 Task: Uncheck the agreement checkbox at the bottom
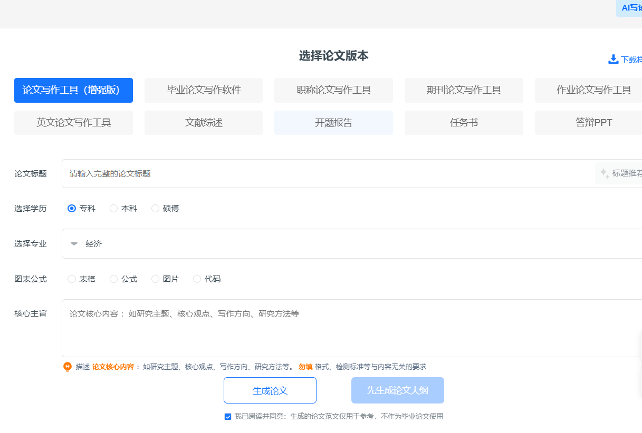[x=227, y=416]
